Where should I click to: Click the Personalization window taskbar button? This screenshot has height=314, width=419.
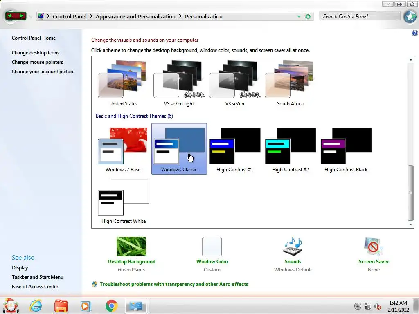136,306
